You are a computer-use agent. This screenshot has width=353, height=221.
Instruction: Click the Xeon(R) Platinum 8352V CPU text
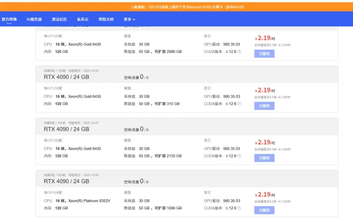point(89,201)
